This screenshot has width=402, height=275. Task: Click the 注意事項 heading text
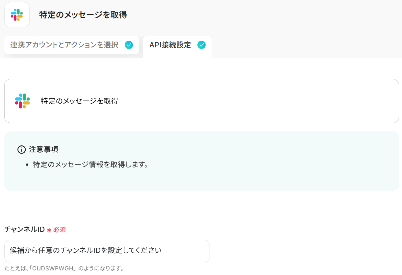point(44,150)
